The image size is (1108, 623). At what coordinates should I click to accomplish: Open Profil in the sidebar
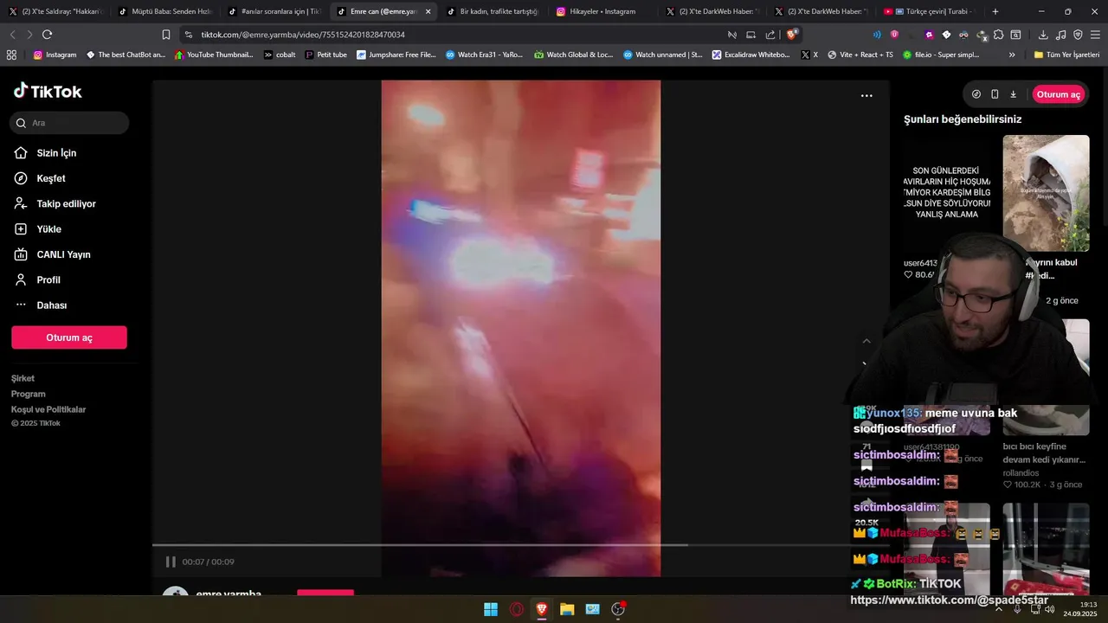(48, 280)
